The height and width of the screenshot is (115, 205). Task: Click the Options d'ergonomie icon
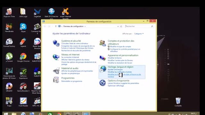pyautogui.click(x=102, y=83)
